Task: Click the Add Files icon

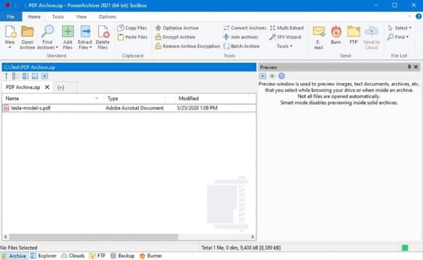Action: click(x=68, y=32)
